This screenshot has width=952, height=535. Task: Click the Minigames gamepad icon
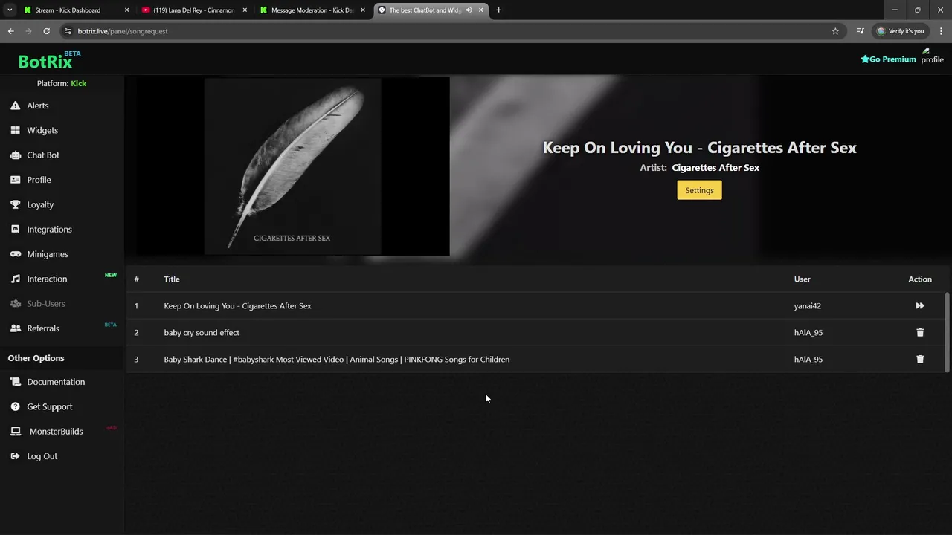[x=16, y=254]
